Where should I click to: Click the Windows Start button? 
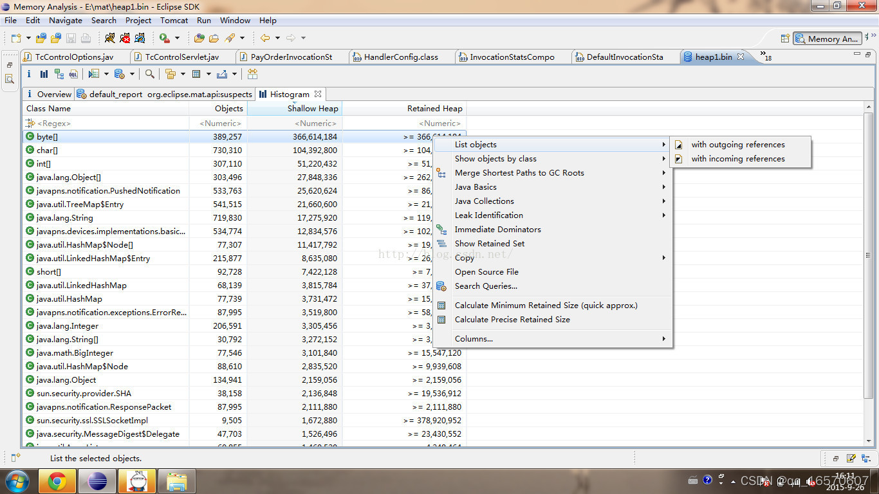click(x=17, y=480)
